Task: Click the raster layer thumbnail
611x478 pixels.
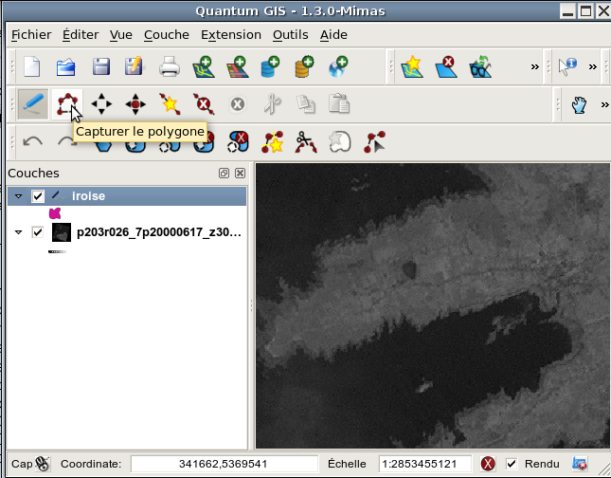Action: (x=62, y=232)
